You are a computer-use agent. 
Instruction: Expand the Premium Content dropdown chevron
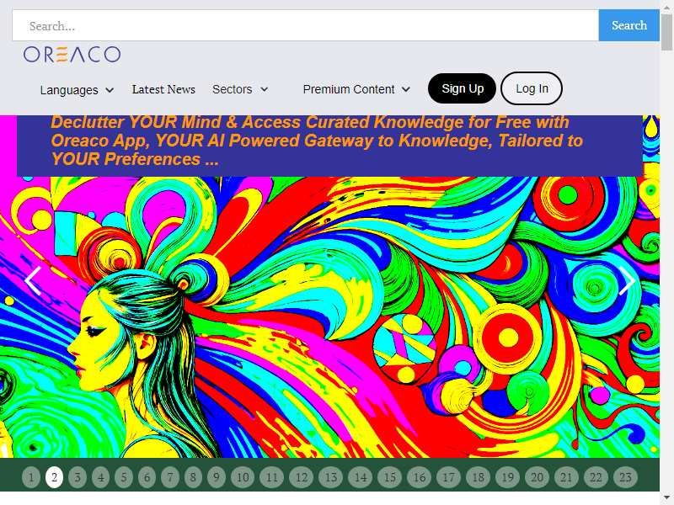pos(406,89)
